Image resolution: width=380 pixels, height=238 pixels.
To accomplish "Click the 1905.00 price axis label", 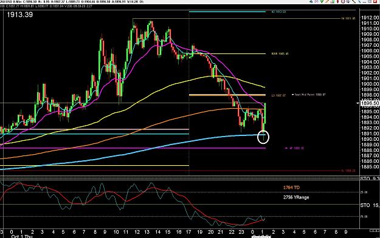I will coord(370,56).
